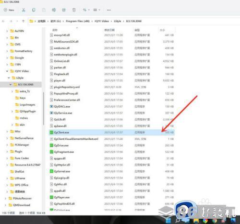This screenshot has height=224, width=240.
Task: Click the green QyFragment.exe icon
Action: pos(51,152)
